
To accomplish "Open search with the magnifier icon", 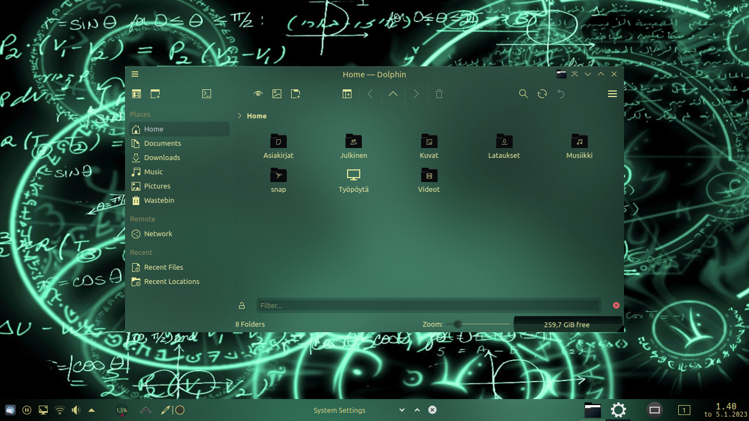I will pyautogui.click(x=524, y=94).
